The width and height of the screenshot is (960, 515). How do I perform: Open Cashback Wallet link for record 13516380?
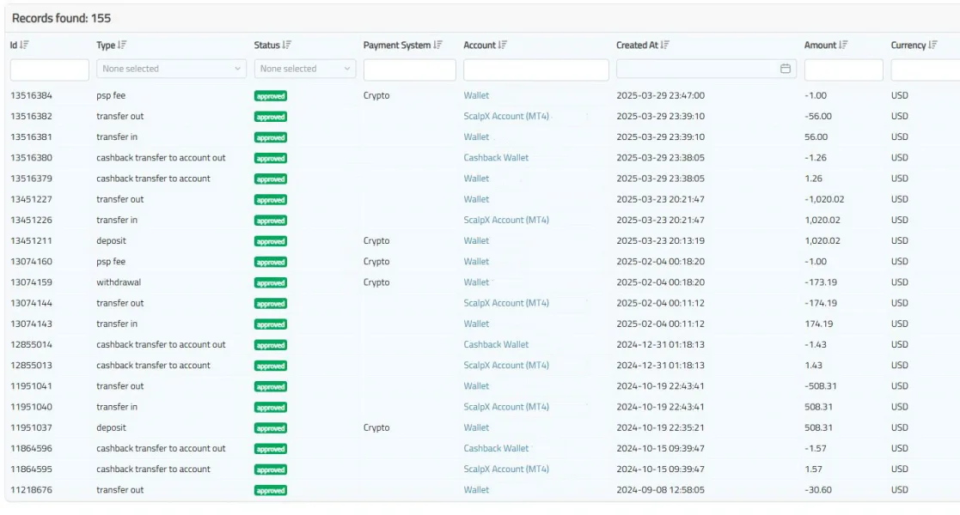[496, 158]
